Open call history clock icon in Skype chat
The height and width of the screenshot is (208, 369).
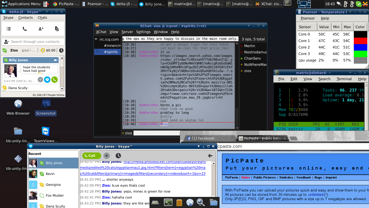pos(118,156)
